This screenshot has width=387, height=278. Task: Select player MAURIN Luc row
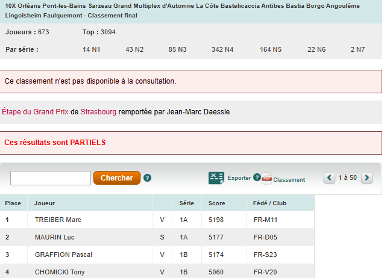55,238
